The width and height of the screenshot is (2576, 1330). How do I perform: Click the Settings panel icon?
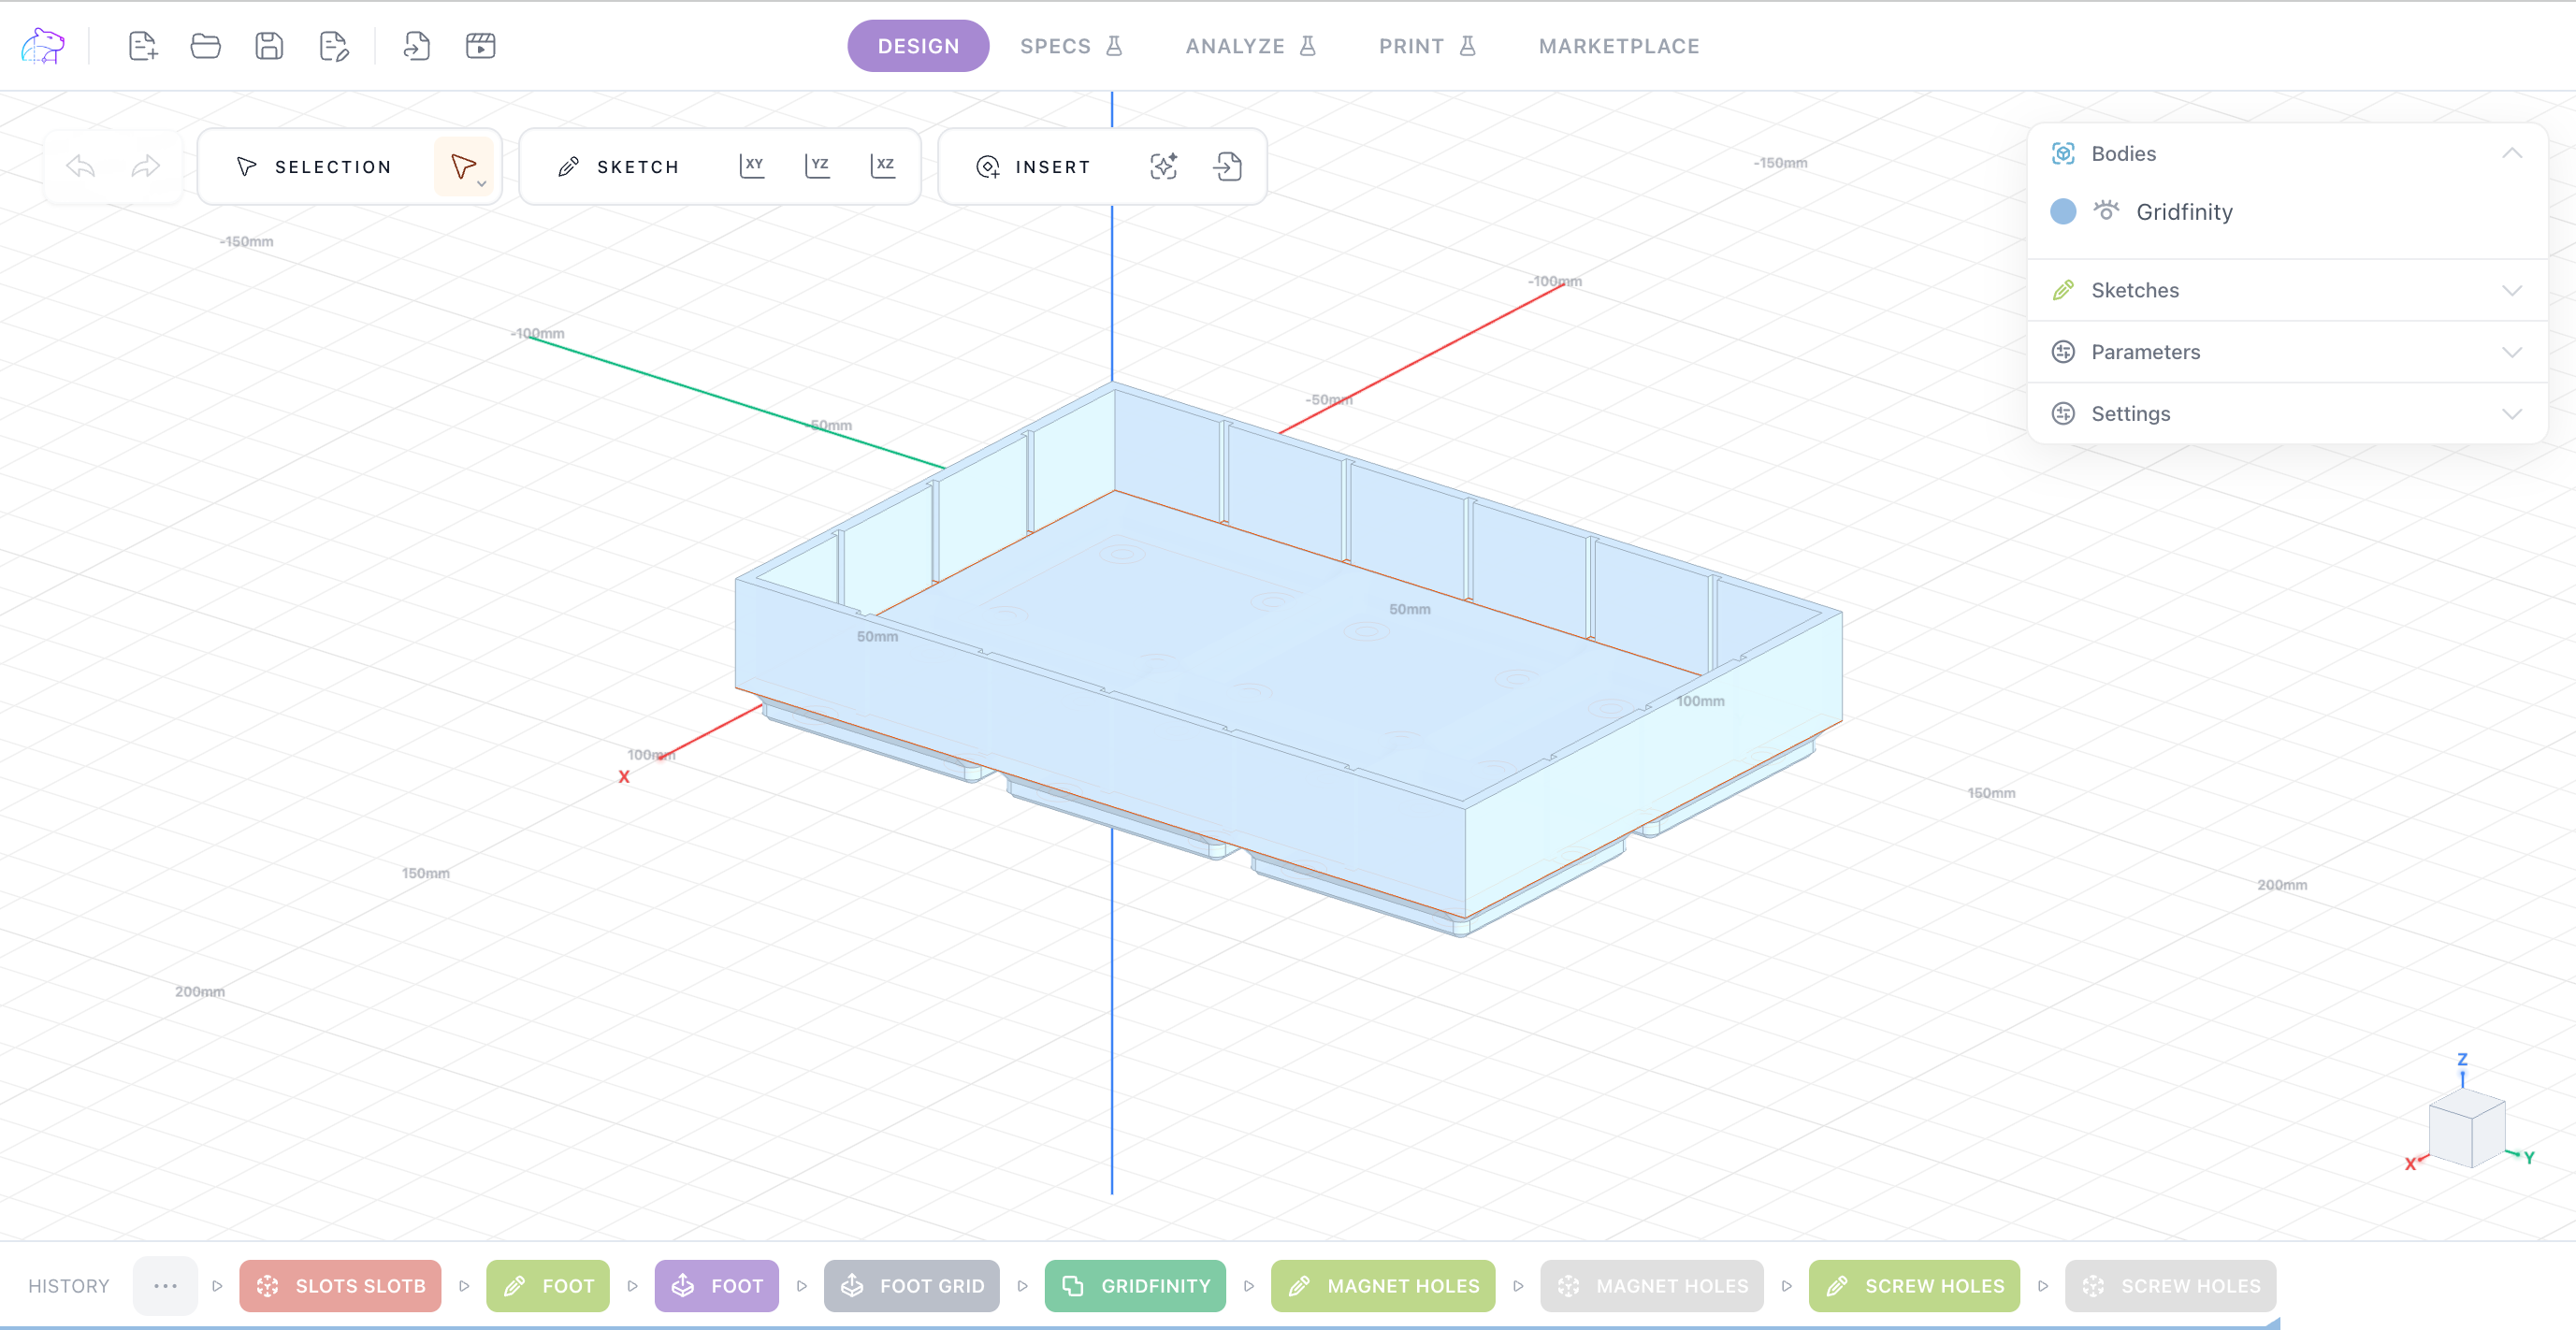coord(2063,414)
